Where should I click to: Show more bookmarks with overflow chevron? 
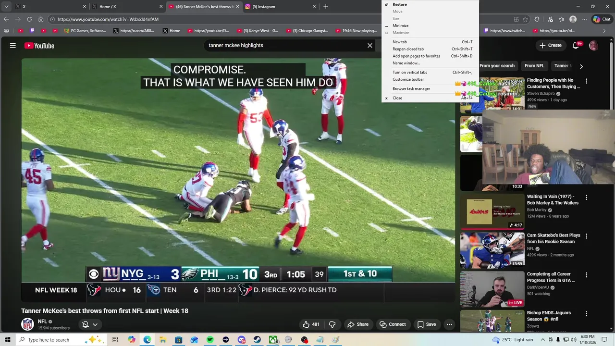[x=604, y=31]
